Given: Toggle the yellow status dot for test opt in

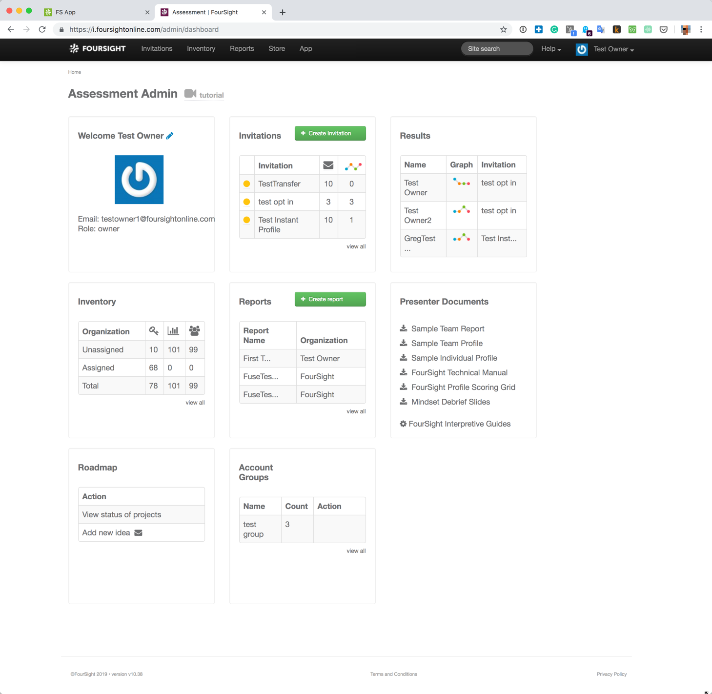Looking at the screenshot, I should tap(247, 202).
